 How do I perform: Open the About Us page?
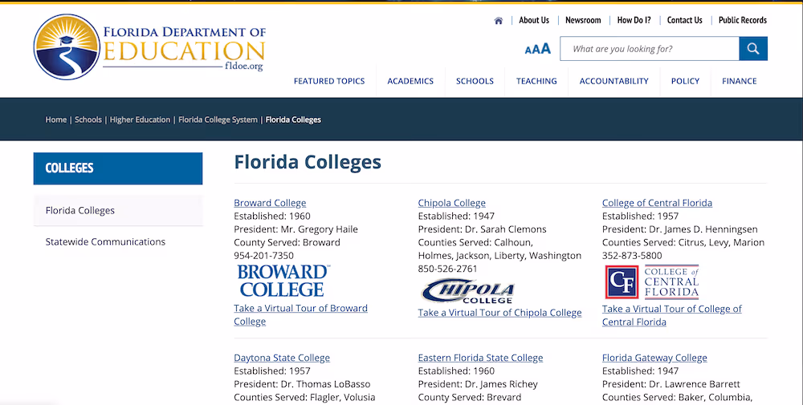tap(534, 20)
